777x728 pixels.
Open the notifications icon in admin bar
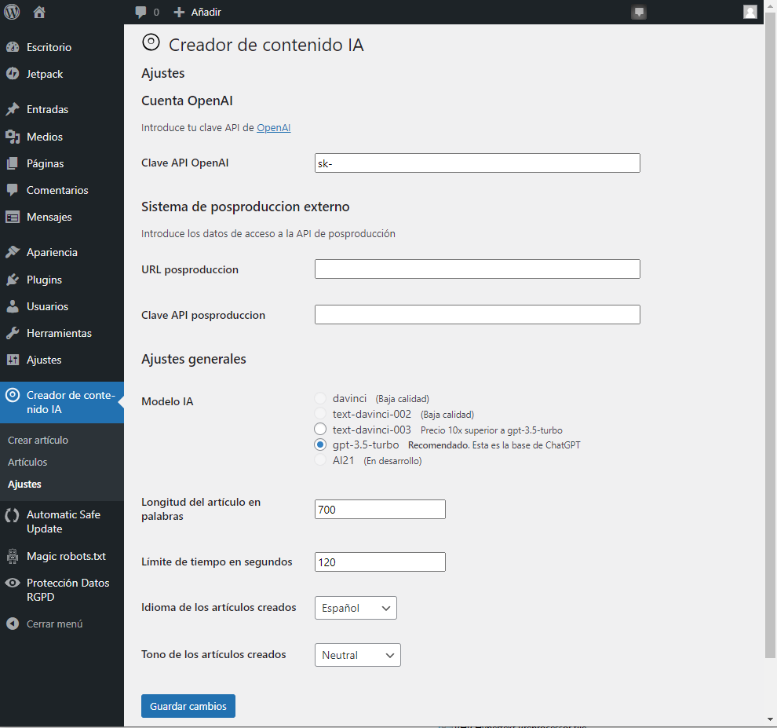click(x=639, y=13)
